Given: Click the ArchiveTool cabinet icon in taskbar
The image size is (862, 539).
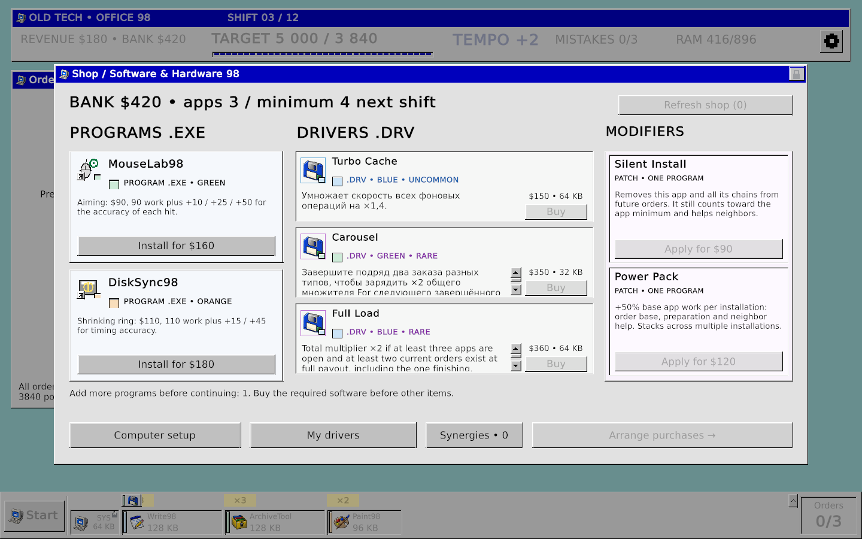Looking at the screenshot, I should pyautogui.click(x=239, y=522).
